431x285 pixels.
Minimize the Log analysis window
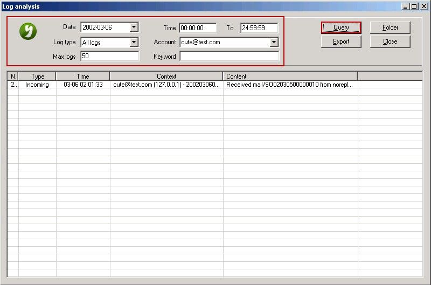pos(406,6)
